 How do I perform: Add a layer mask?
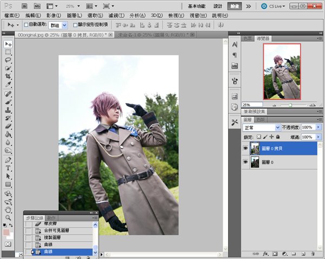(x=275, y=254)
